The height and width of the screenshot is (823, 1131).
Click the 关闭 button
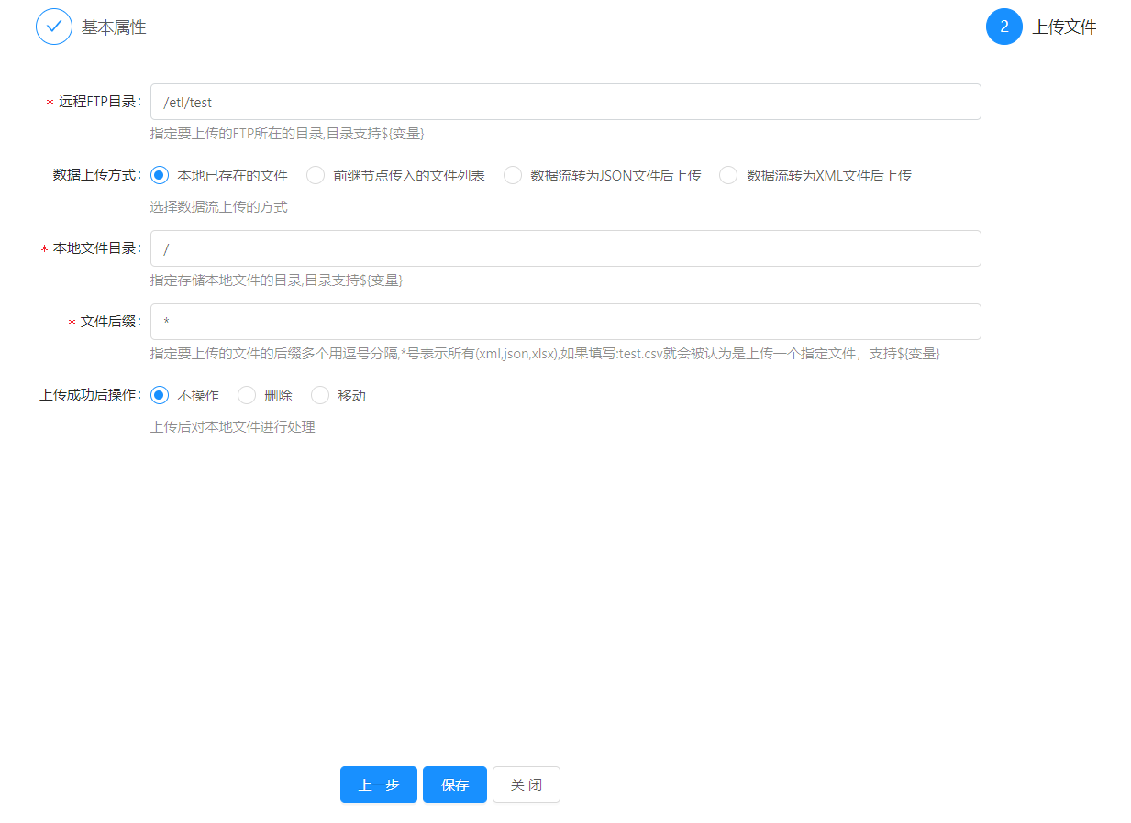tap(526, 785)
